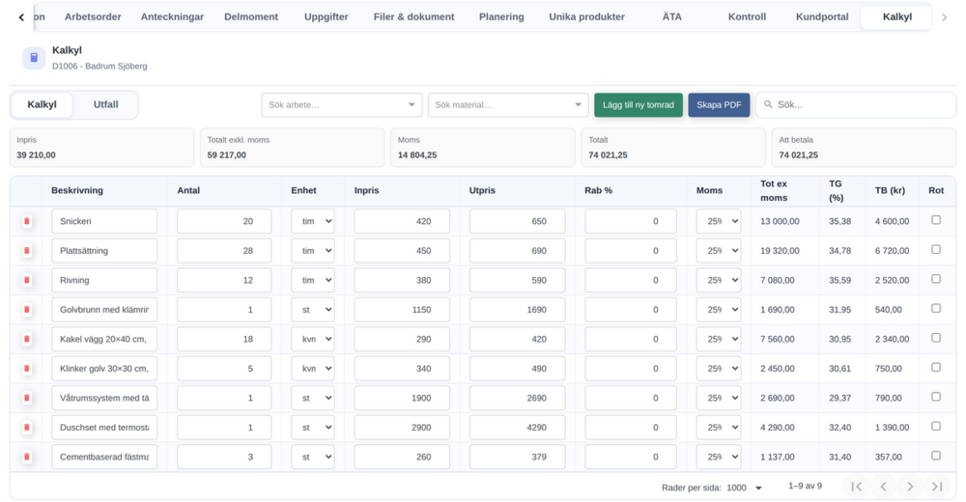Open the Kundportal tab

click(x=822, y=17)
